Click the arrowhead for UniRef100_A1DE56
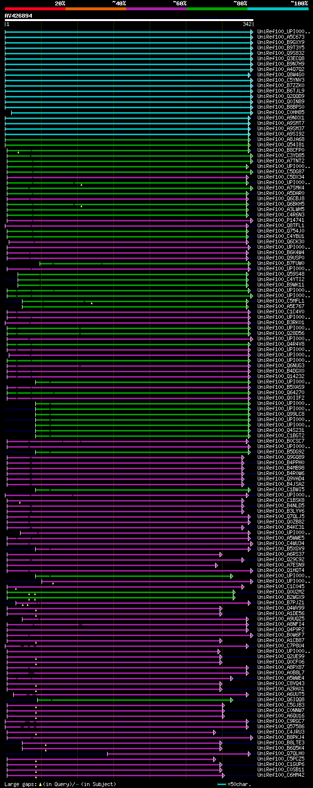The width and height of the screenshot is (313, 788). click(x=221, y=613)
